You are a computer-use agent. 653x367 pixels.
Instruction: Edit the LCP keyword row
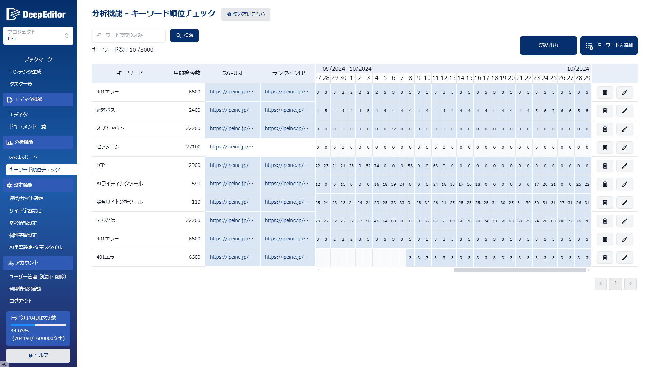pos(624,166)
